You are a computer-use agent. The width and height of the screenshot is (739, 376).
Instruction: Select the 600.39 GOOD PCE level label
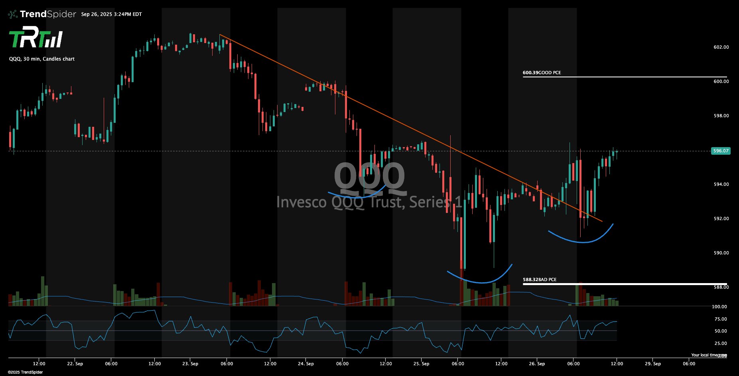pyautogui.click(x=542, y=73)
